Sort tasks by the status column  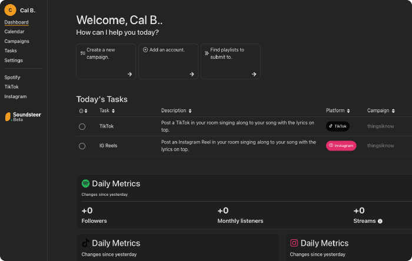(x=83, y=111)
